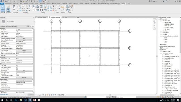Click Edit for Graphic Display Options
The height and width of the screenshot is (102, 181).
pyautogui.click(x=24, y=40)
